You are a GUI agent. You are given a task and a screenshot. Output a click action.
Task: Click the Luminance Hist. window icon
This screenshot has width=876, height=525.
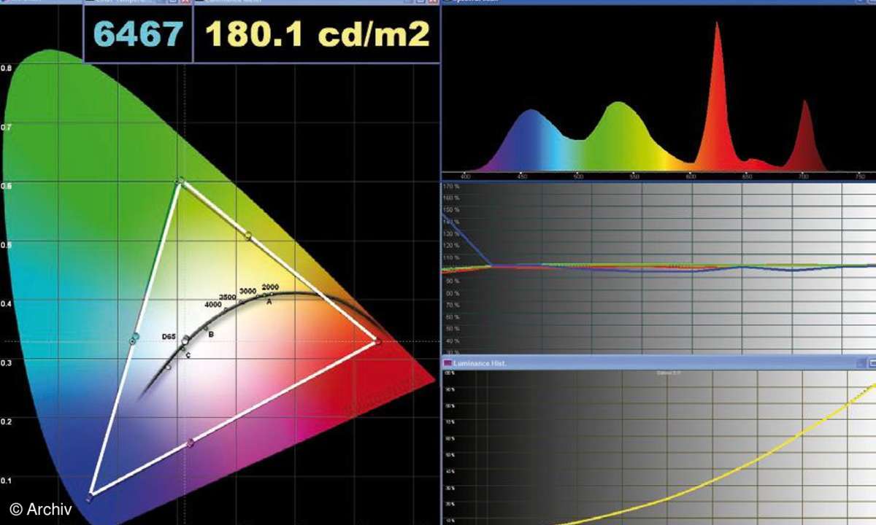447,362
